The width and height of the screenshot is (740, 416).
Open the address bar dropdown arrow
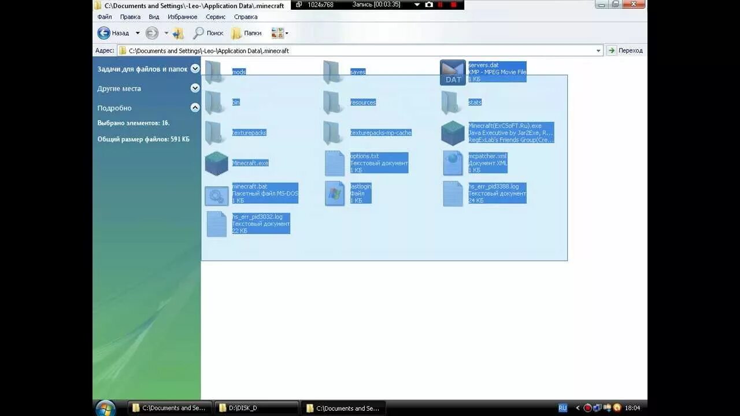click(598, 51)
